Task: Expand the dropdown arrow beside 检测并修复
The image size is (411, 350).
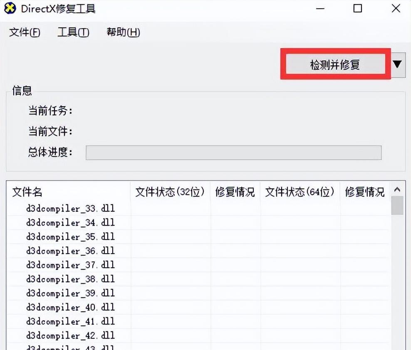Action: [x=397, y=64]
